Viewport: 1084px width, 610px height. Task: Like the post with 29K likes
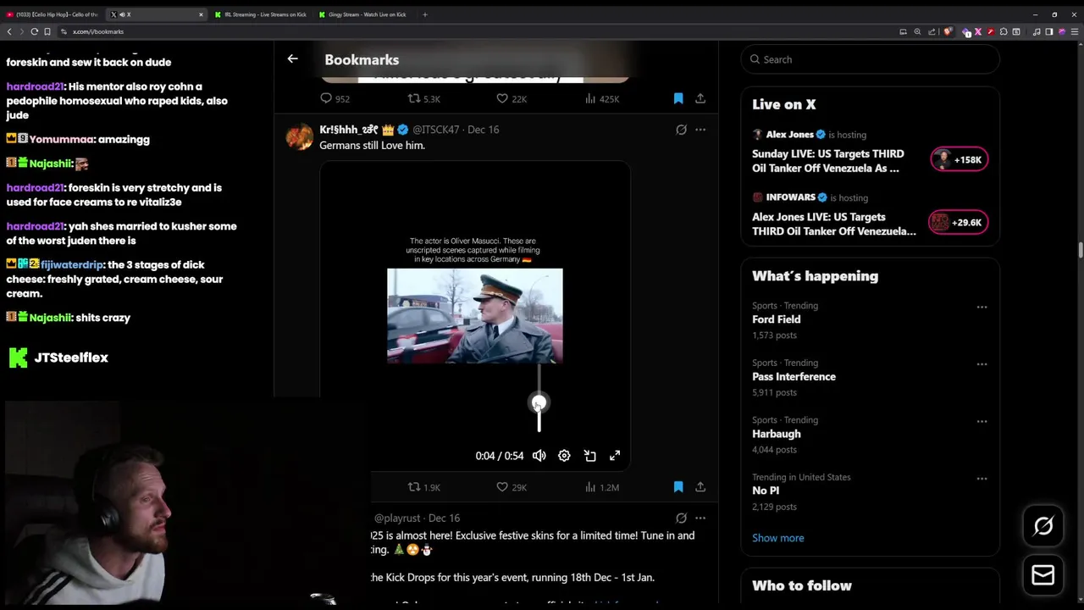512,487
